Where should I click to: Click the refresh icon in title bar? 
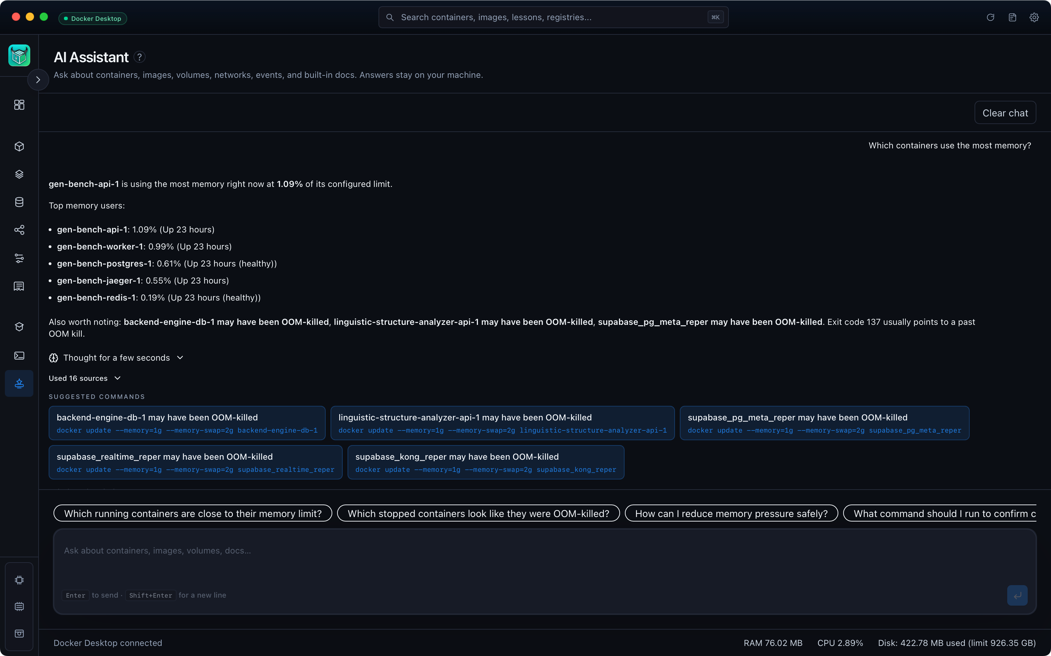point(990,17)
